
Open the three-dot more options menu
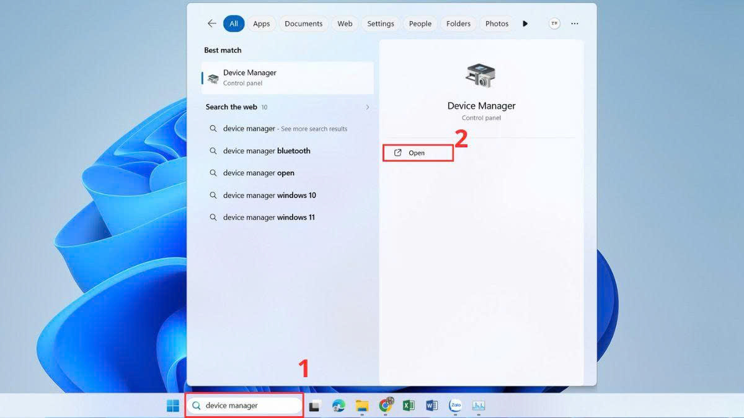coord(575,24)
